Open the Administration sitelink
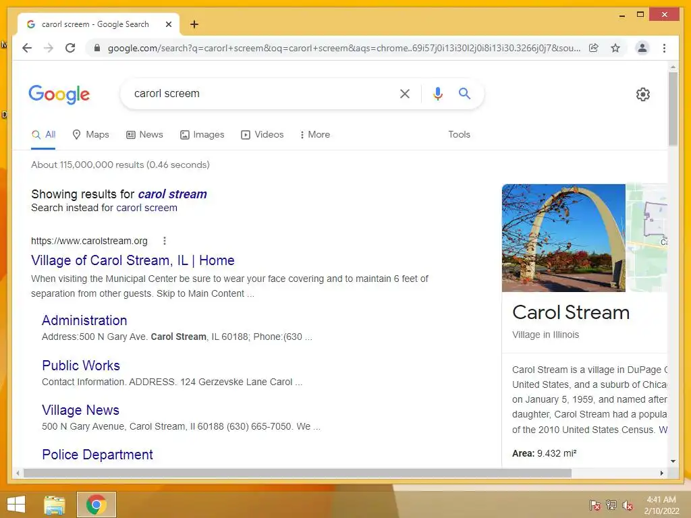 84,320
